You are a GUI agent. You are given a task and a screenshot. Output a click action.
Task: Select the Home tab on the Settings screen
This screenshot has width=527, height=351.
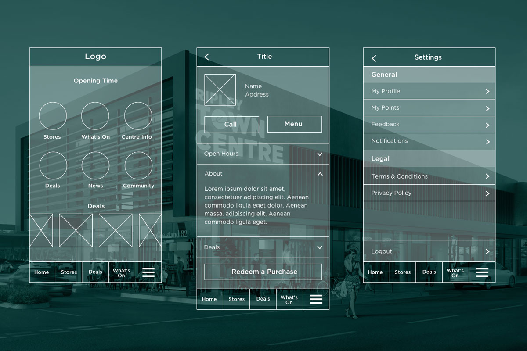tap(375, 272)
